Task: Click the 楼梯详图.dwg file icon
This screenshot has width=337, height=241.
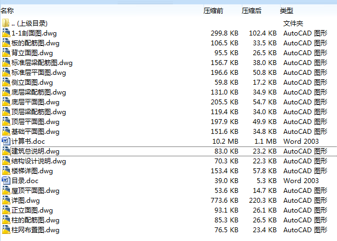Action: click(x=6, y=171)
